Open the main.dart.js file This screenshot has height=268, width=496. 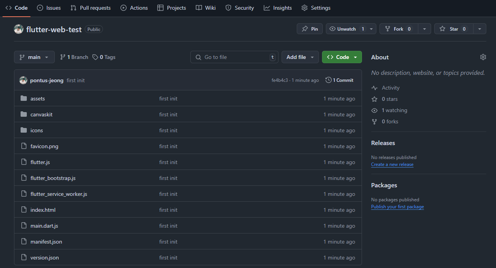[x=44, y=226]
